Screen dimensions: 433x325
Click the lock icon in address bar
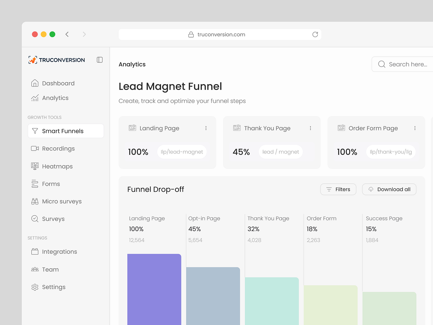coord(191,34)
